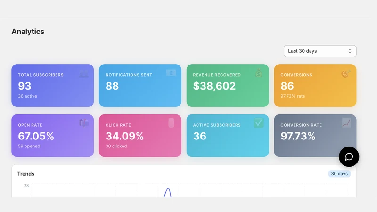Click the 59 opened subtext
377x212 pixels.
pos(29,146)
